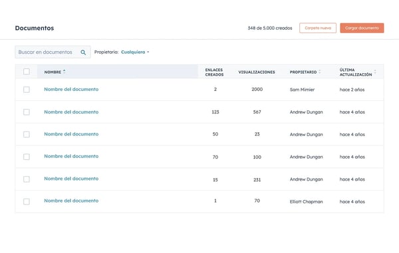Viewport: 399px width, 253px height.
Task: Click the 567 visualizaciones value
Action: [x=257, y=112]
